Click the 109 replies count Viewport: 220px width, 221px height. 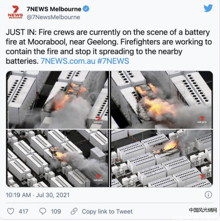click(x=56, y=212)
